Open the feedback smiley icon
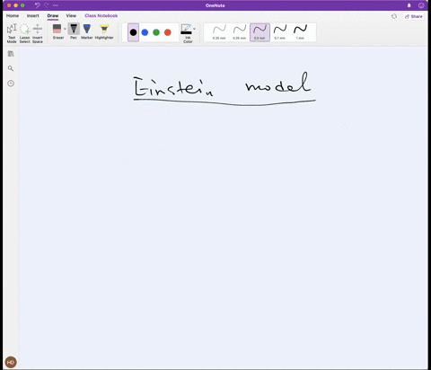The image size is (431, 370). click(x=421, y=5)
